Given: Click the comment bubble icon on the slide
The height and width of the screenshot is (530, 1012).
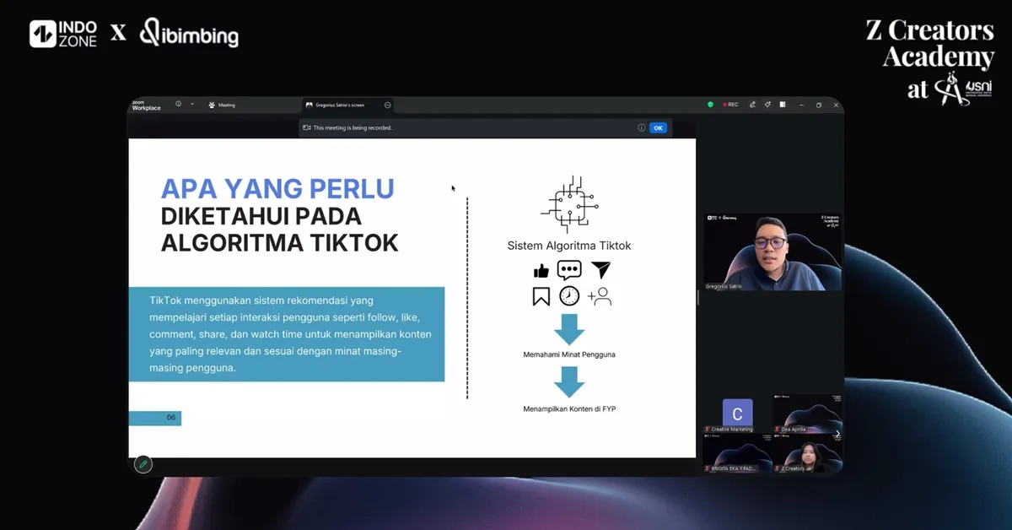Looking at the screenshot, I should (x=569, y=270).
